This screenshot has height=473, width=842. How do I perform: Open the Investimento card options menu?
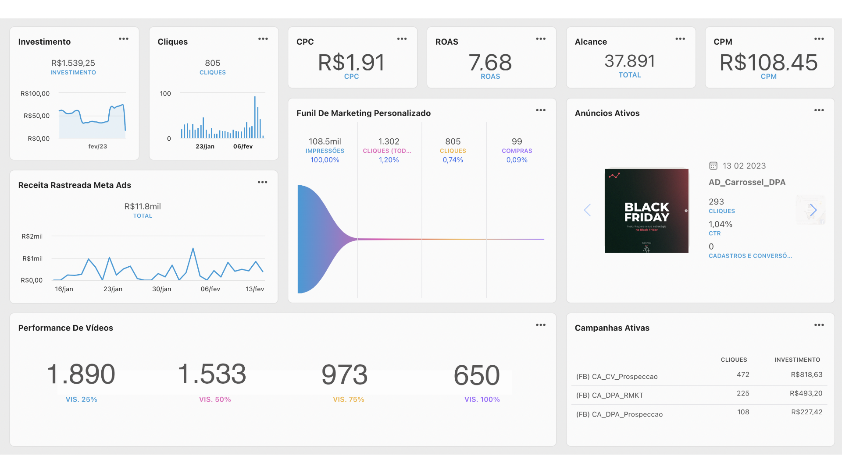click(124, 39)
